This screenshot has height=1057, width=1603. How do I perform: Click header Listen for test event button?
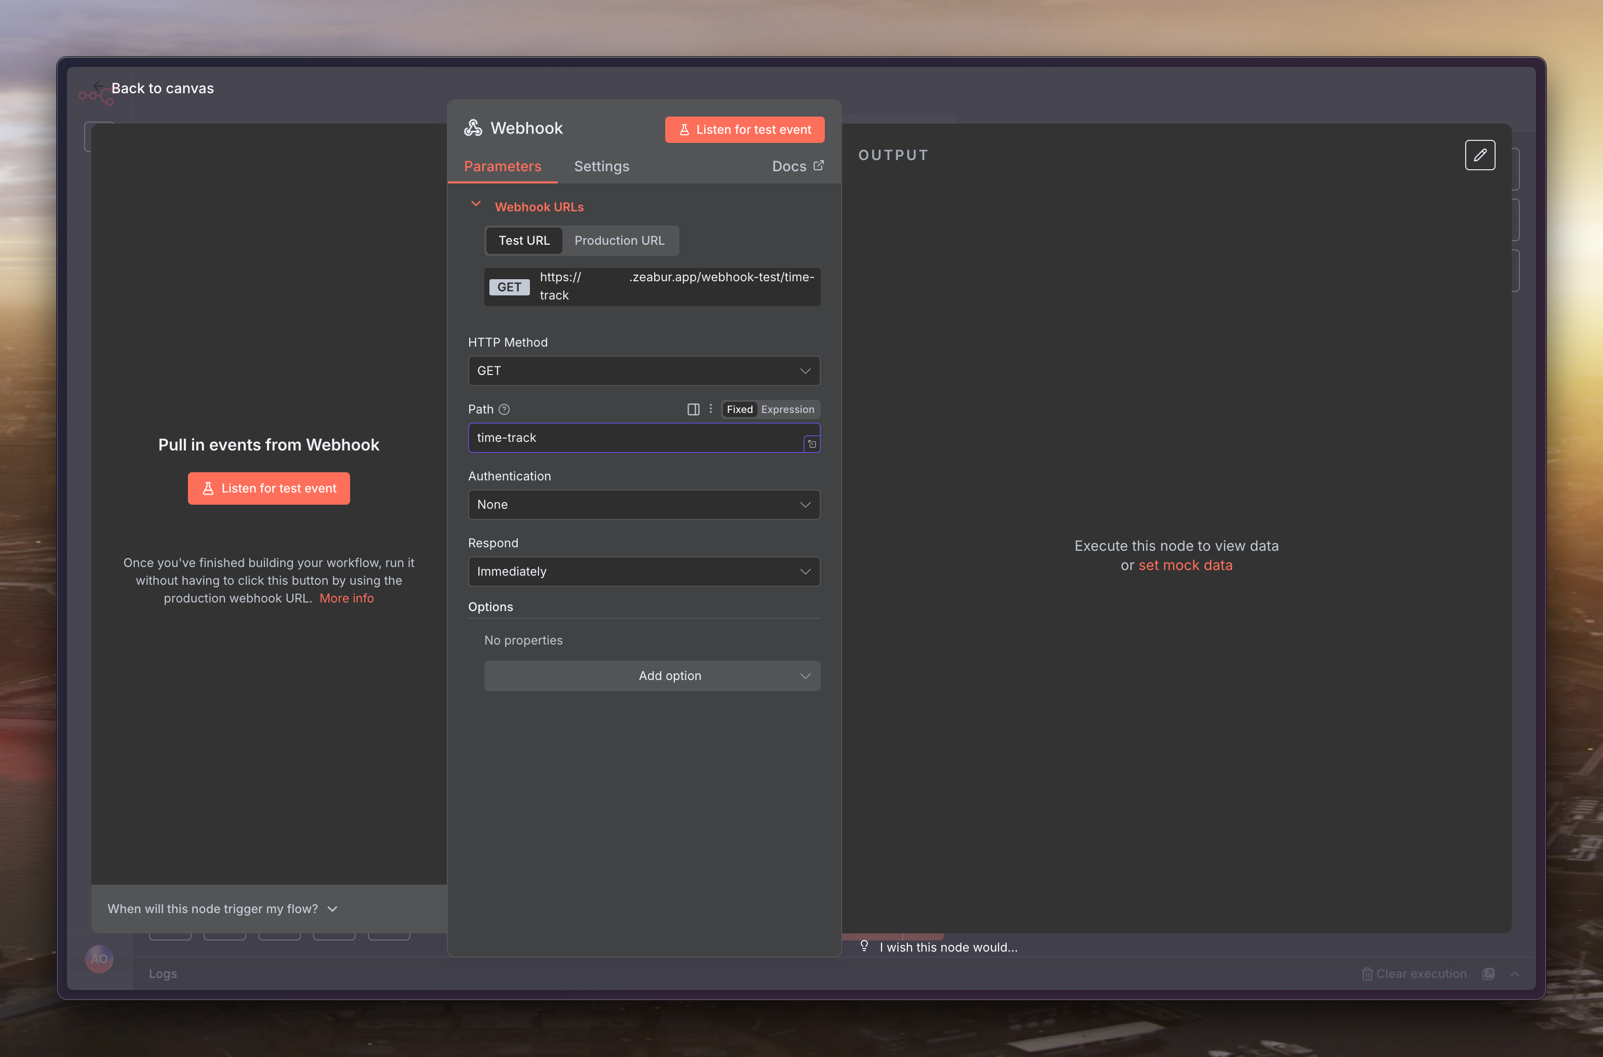pyautogui.click(x=744, y=129)
